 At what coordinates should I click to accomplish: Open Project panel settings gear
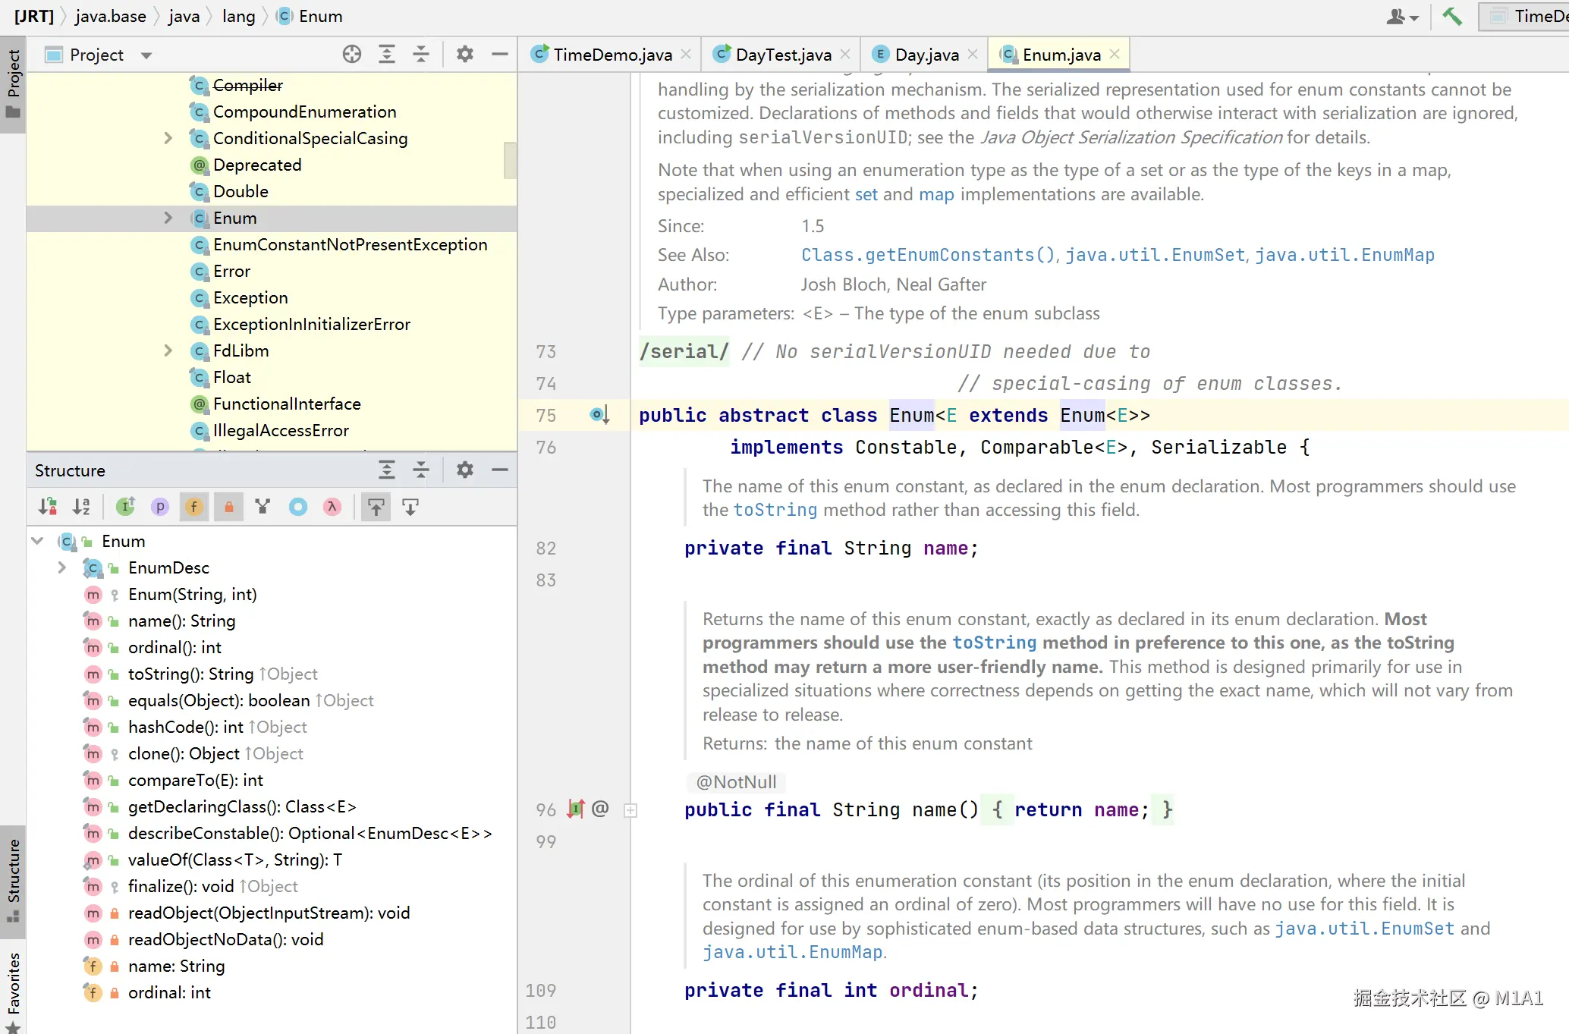(x=465, y=55)
